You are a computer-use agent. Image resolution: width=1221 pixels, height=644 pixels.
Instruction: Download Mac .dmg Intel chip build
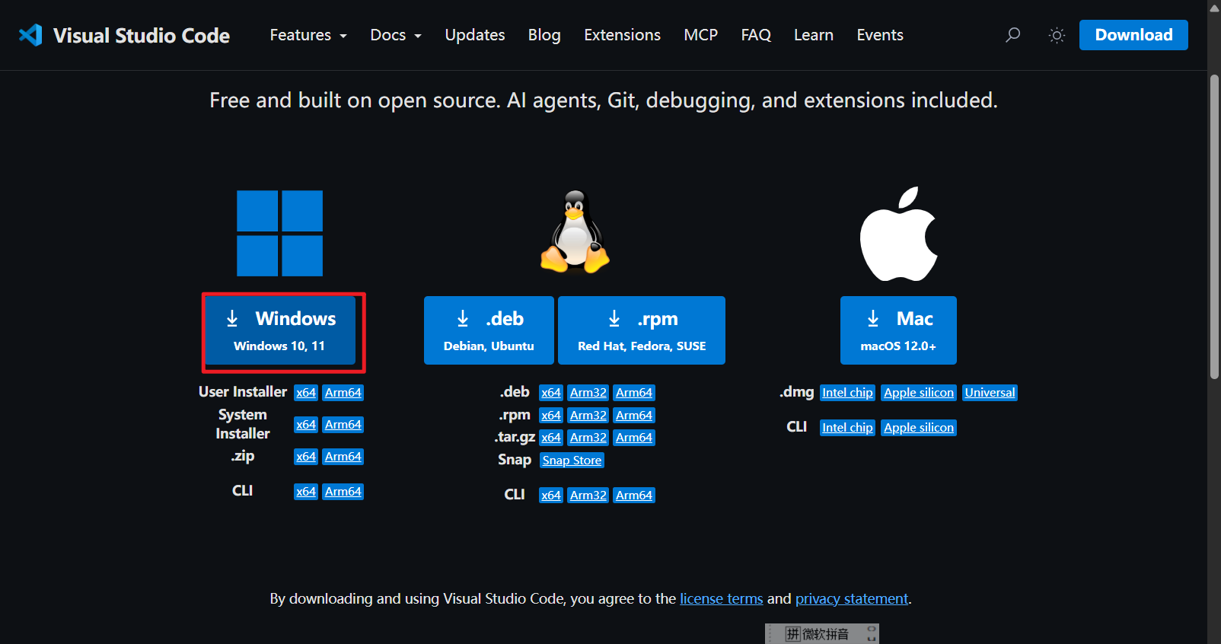coord(847,393)
